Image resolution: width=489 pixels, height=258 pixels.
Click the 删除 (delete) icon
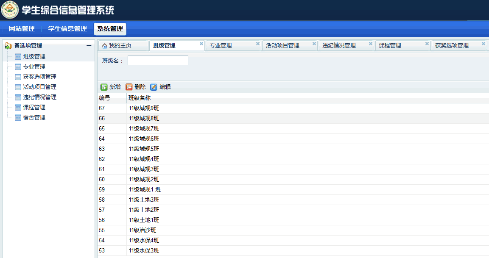129,87
